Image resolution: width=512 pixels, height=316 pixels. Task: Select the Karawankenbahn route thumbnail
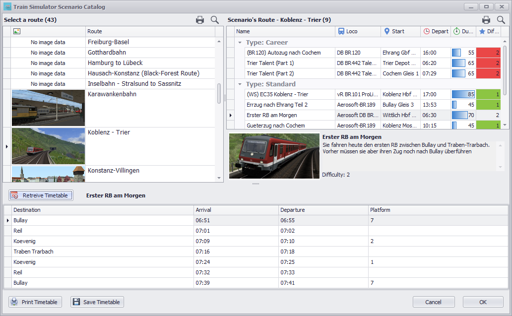(48, 108)
